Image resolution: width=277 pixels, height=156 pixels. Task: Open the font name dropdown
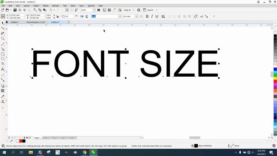(120, 16)
